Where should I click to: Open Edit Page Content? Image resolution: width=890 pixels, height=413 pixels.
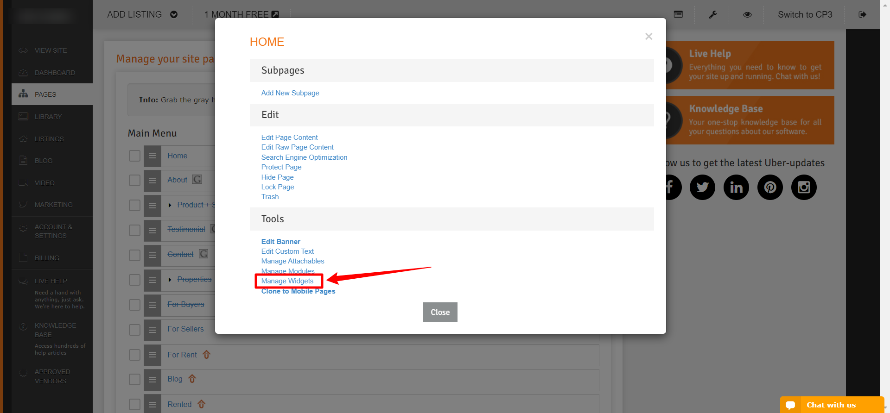pyautogui.click(x=289, y=138)
